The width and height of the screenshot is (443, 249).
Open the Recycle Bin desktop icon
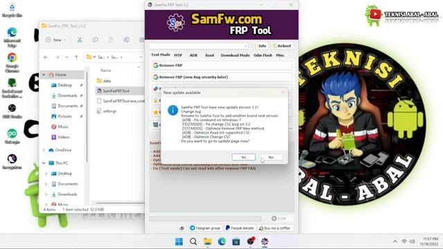click(12, 10)
